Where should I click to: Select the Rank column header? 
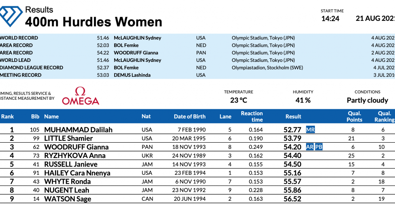tap(8, 117)
